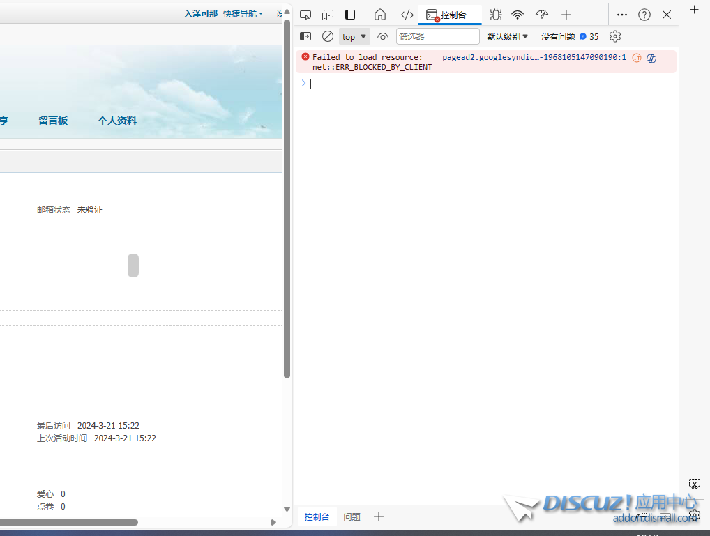This screenshot has width=710, height=536.
Task: Toggle device emulation mode
Action: 328,15
